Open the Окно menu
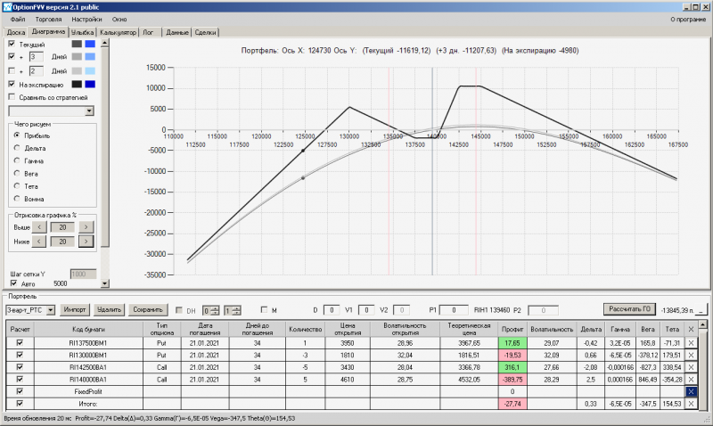Image resolution: width=713 pixels, height=426 pixels. [x=119, y=19]
